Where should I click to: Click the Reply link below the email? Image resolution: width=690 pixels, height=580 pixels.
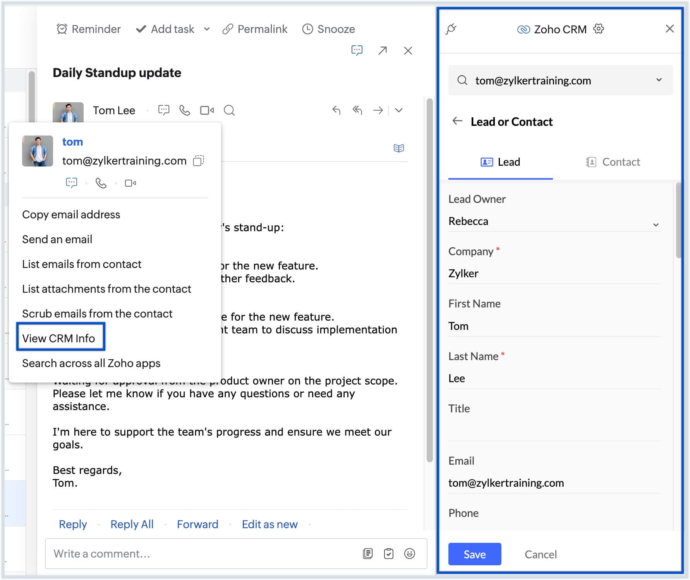[73, 524]
